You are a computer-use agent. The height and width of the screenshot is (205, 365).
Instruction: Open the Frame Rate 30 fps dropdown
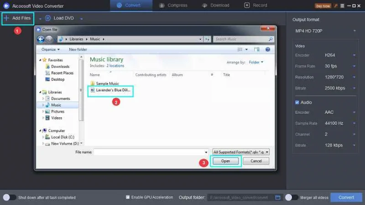[x=340, y=66]
